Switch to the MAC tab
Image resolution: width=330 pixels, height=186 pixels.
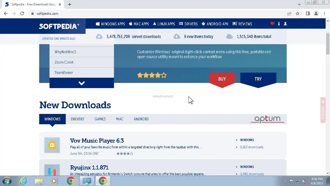tap(120, 119)
